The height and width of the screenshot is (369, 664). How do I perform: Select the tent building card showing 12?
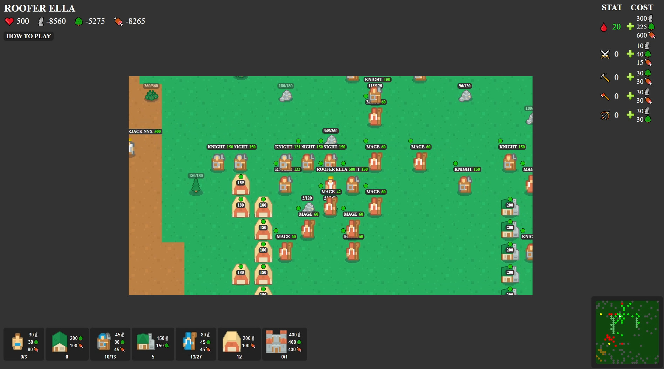tap(239, 344)
